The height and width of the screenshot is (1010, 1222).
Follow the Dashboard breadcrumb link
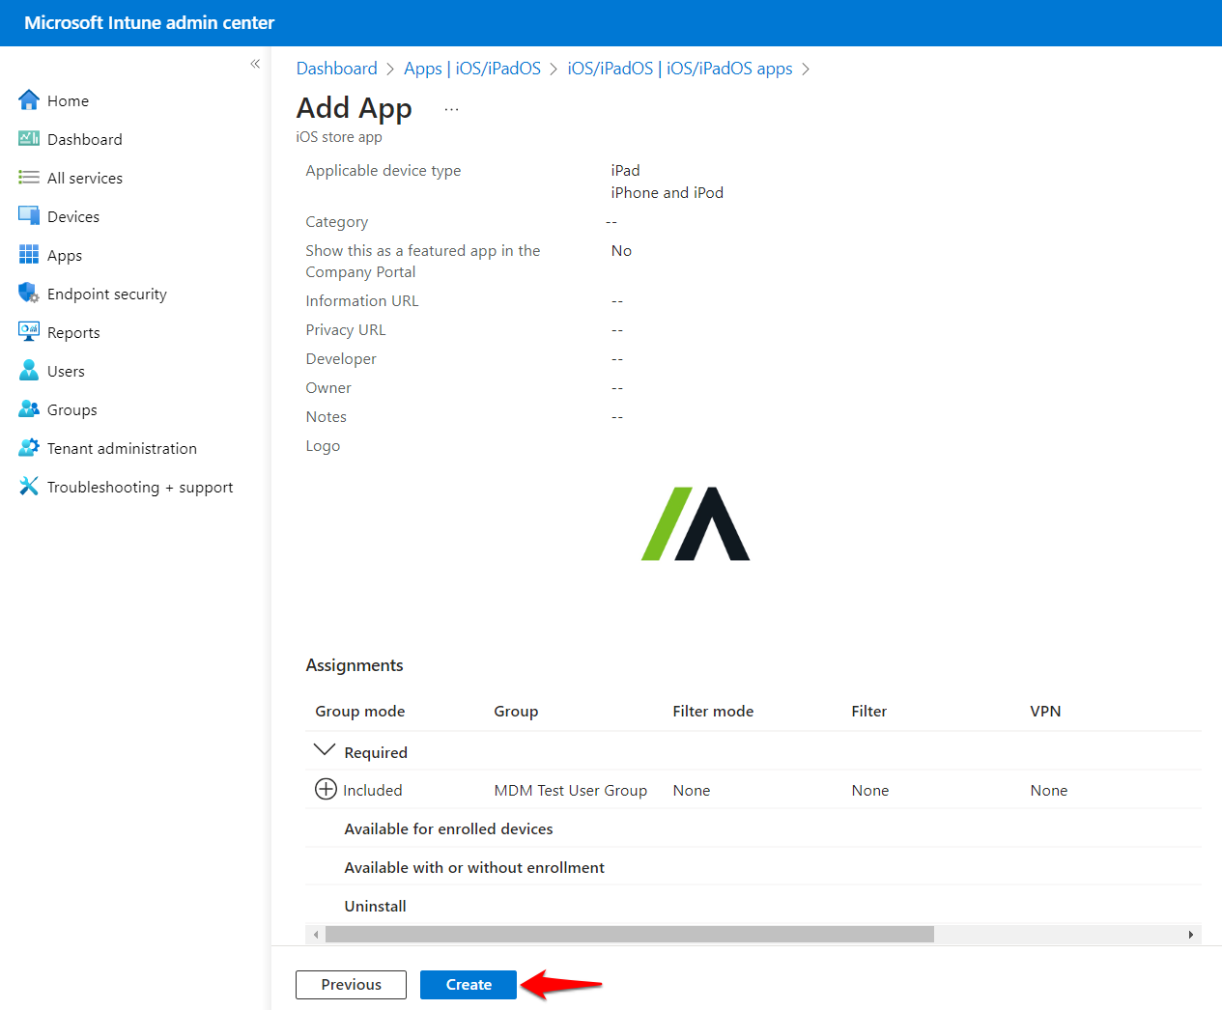[x=337, y=69]
